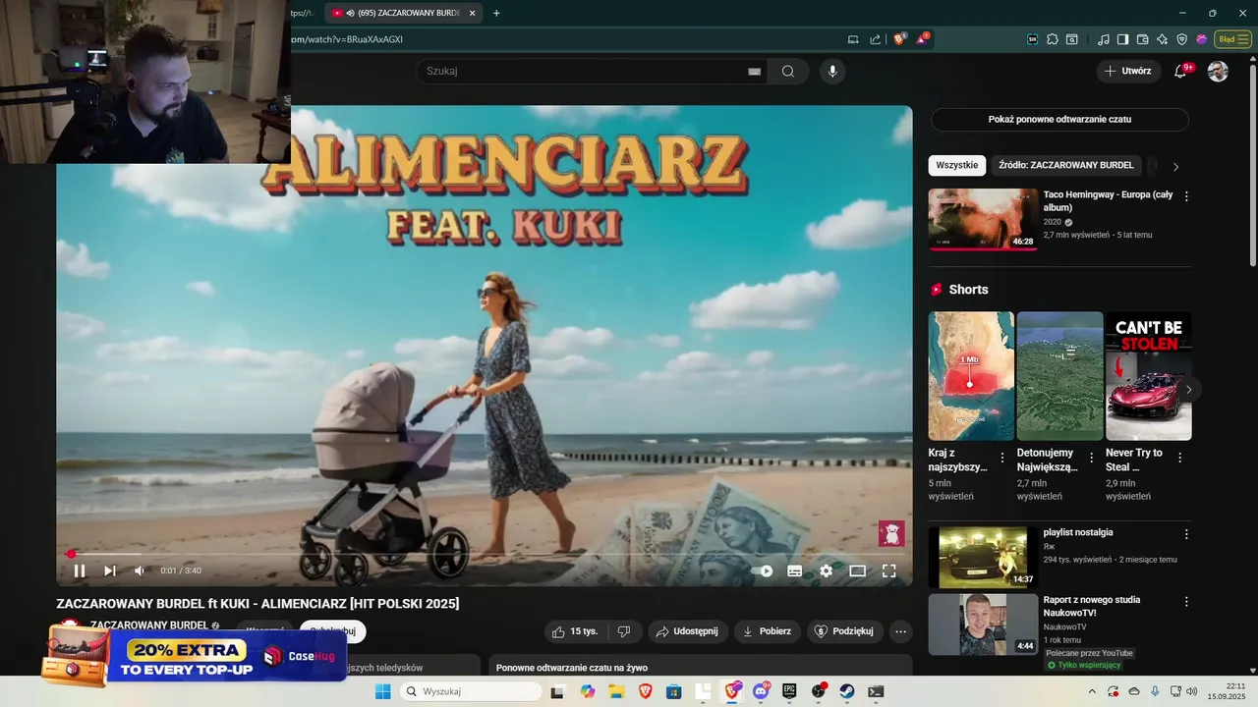Open Brave Rewards triangle icon

[x=923, y=39]
